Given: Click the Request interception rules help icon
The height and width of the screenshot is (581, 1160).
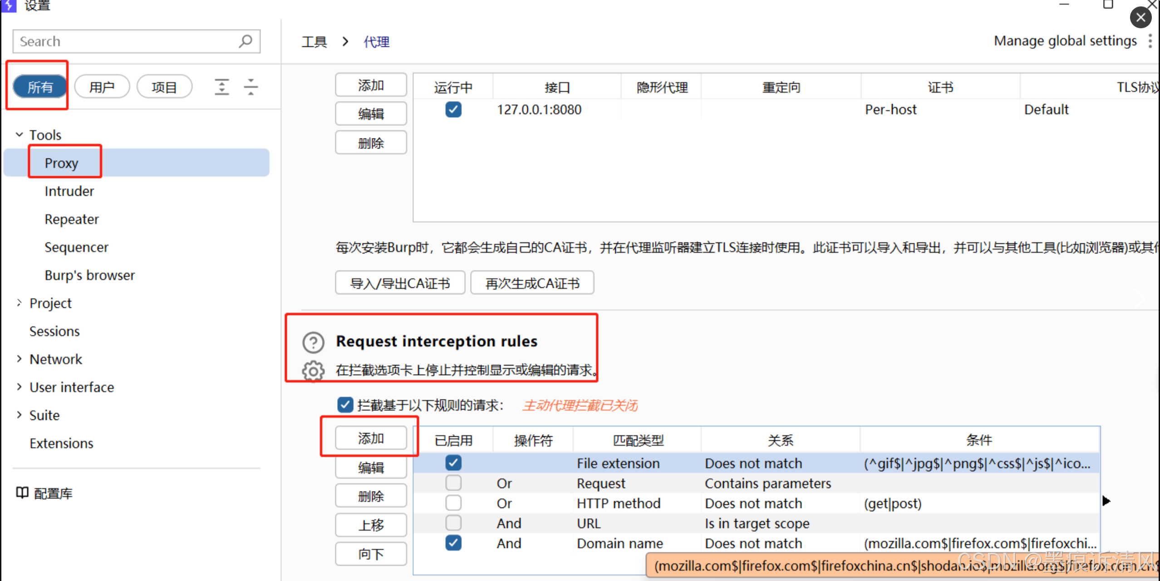Looking at the screenshot, I should pyautogui.click(x=313, y=342).
